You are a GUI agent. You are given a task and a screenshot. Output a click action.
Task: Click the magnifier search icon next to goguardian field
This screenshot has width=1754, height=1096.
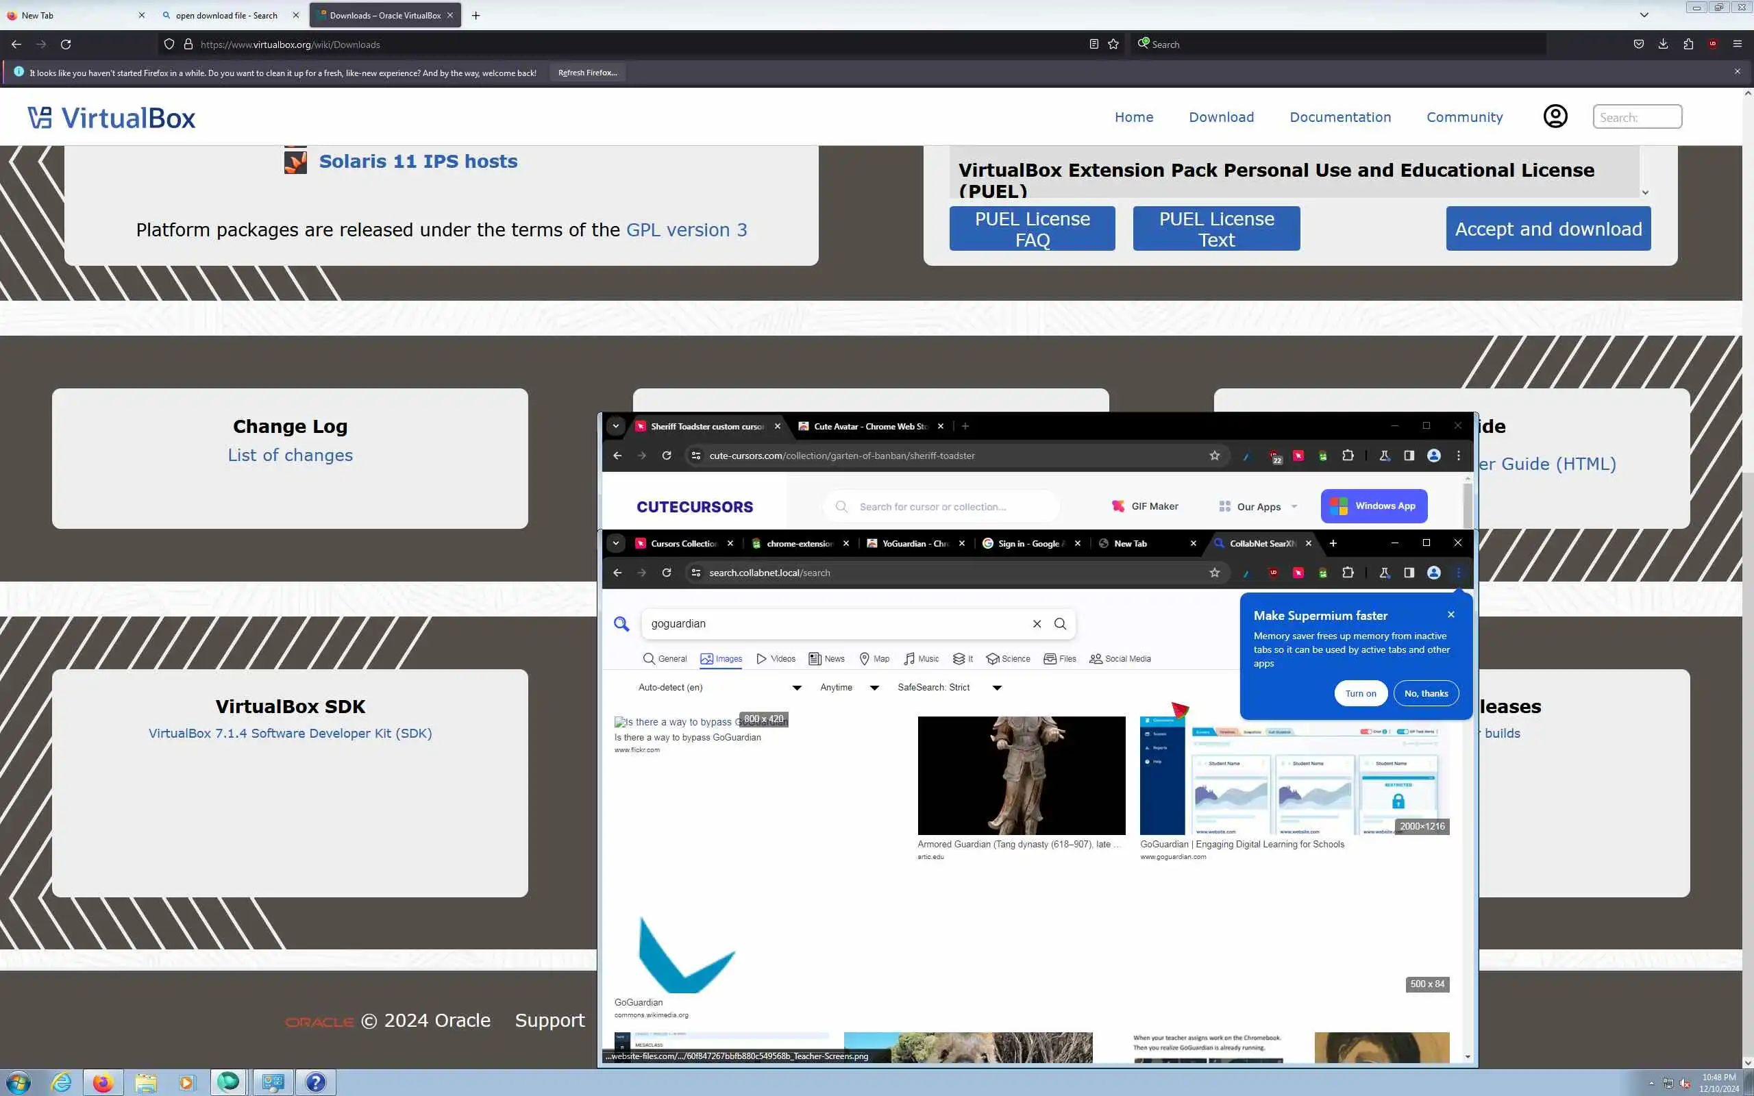[x=1060, y=623]
